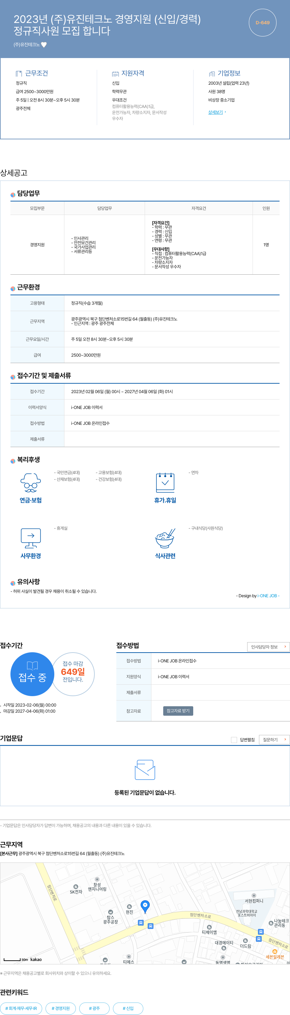The height and width of the screenshot is (1015, 290).
Task: Click the 접수기간 date range text
Action: point(122,391)
